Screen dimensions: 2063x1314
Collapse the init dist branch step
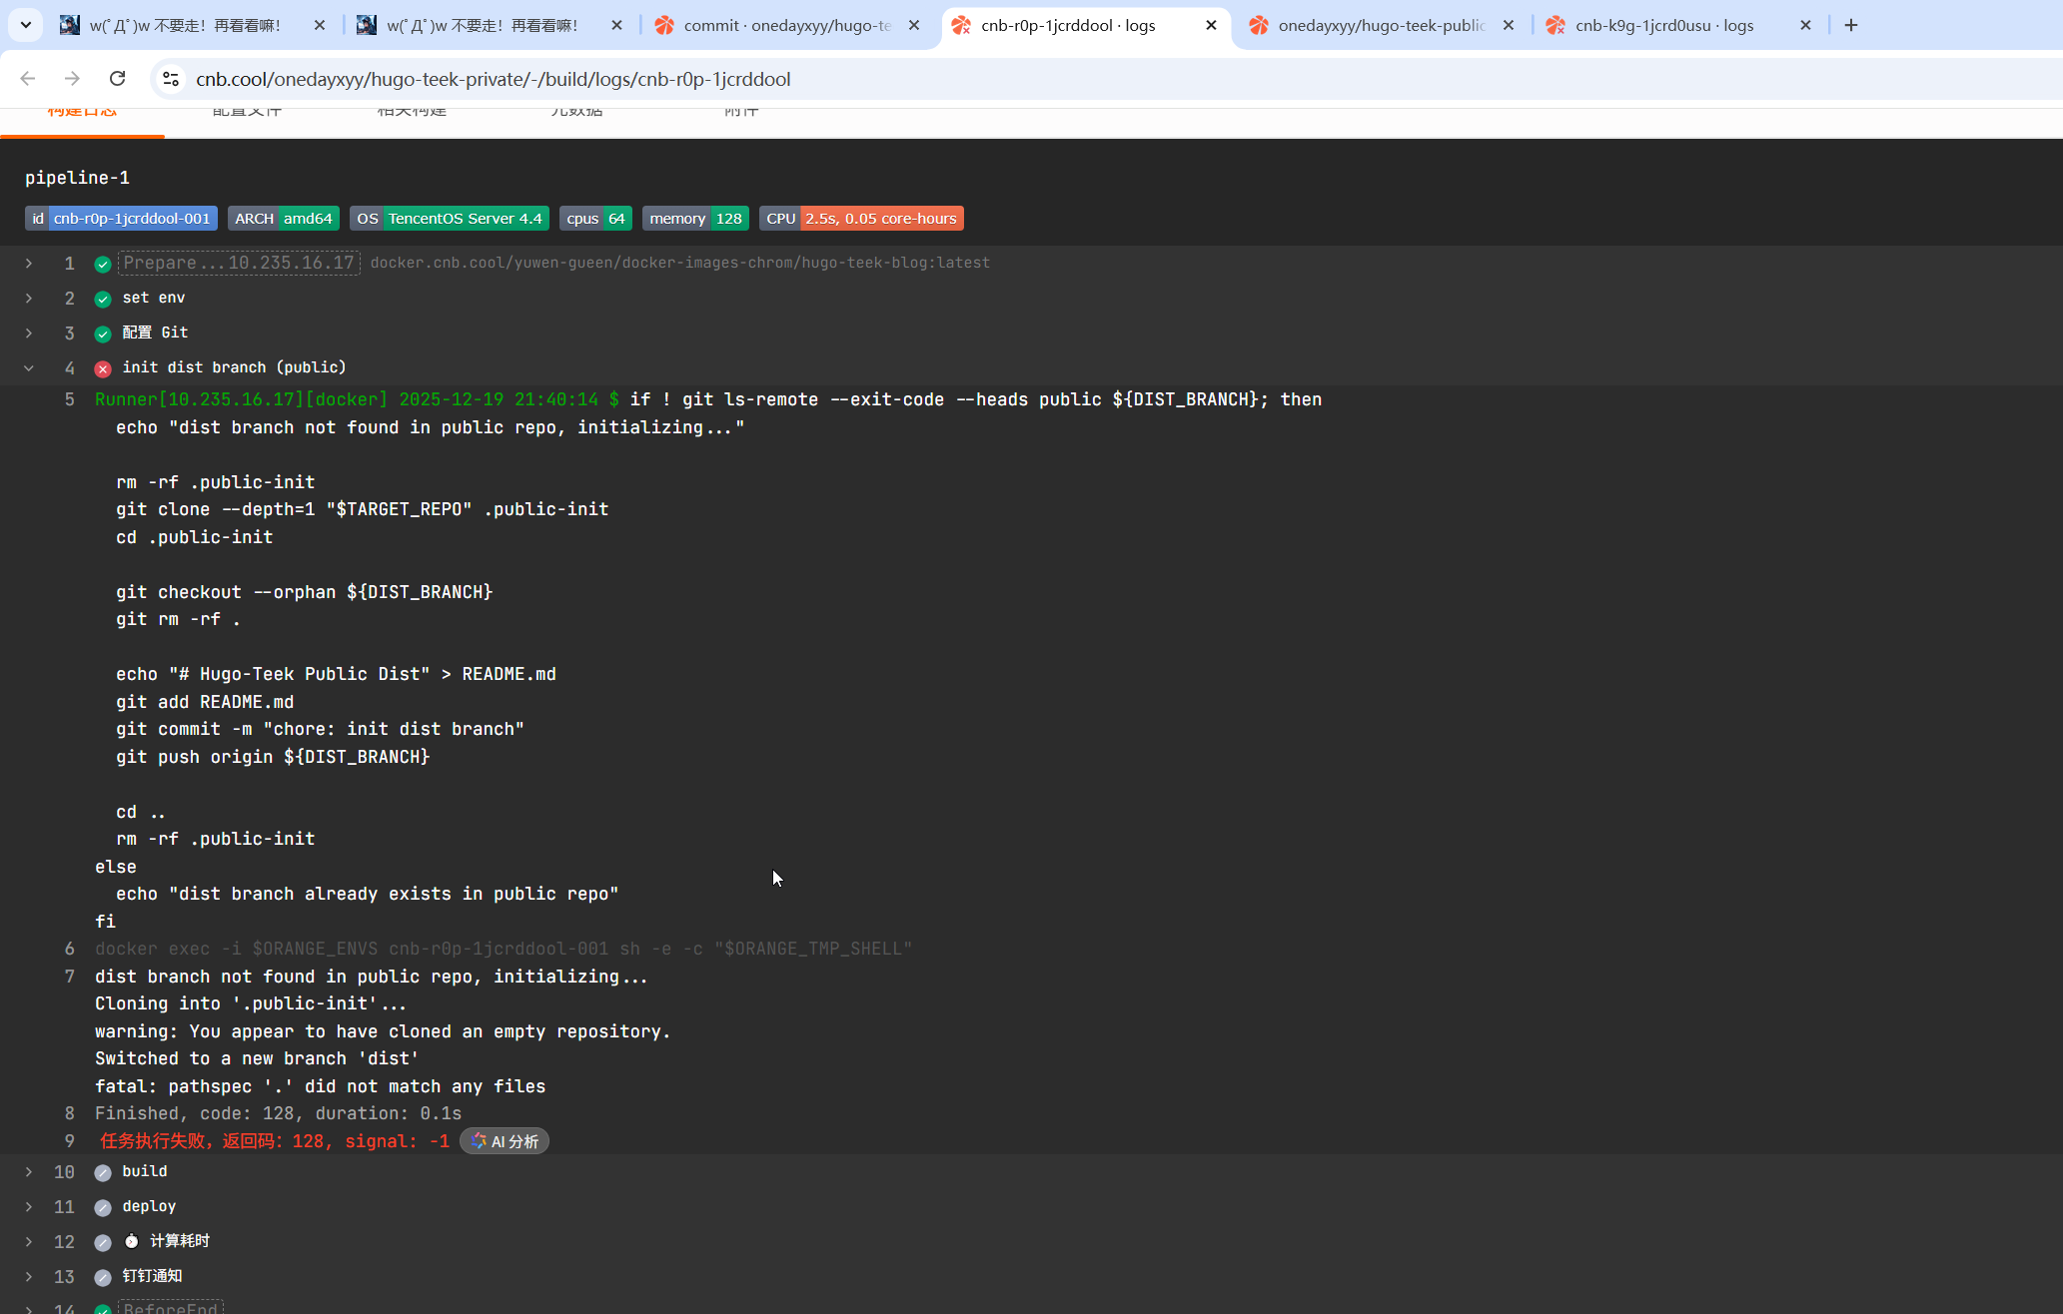tap(29, 368)
